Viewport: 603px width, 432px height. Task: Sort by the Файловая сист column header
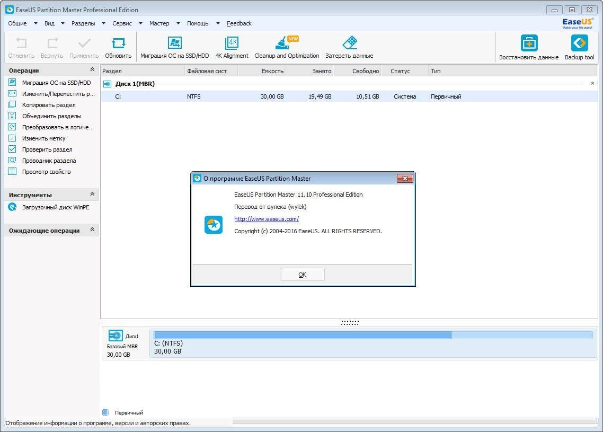[x=211, y=71]
